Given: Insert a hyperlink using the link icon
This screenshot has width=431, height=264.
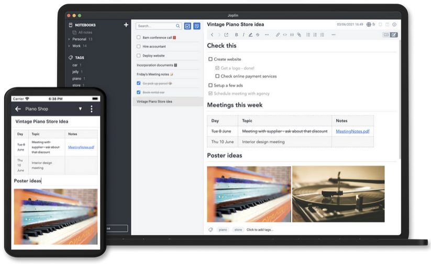Looking at the screenshot, I should point(278,35).
